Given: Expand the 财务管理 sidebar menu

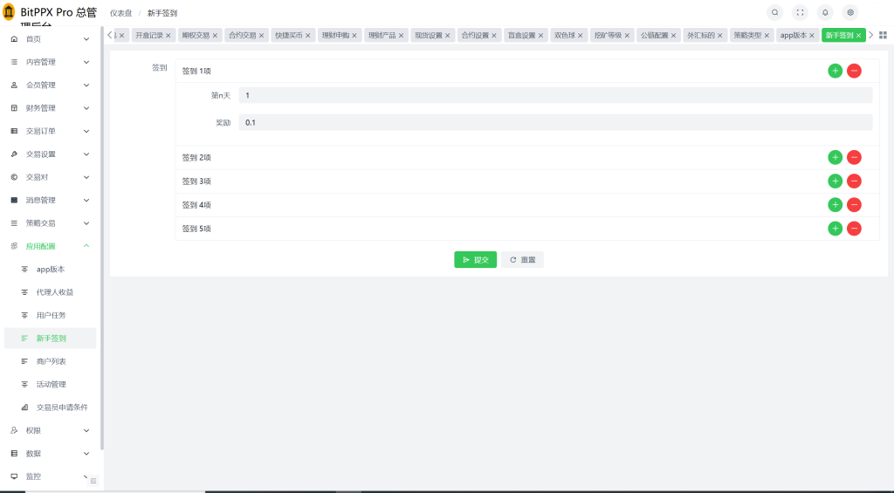Looking at the screenshot, I should 50,107.
